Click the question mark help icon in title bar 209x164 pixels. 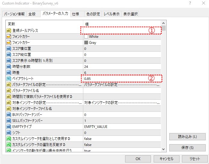point(190,3)
